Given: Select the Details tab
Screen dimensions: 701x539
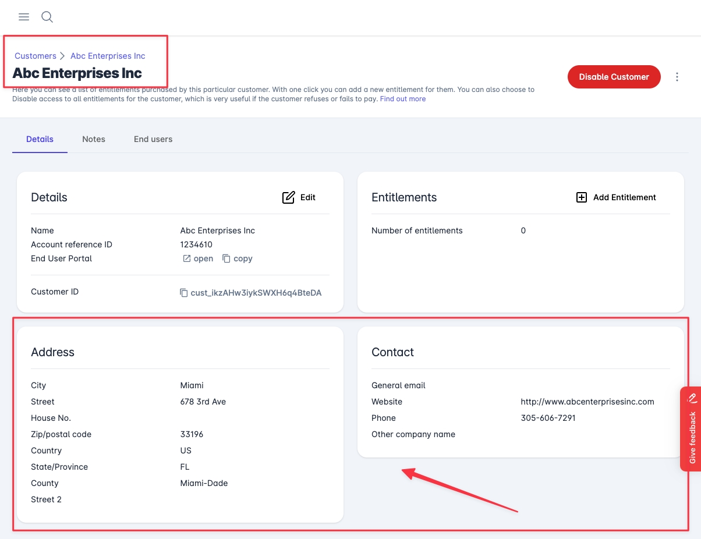Looking at the screenshot, I should click(40, 139).
